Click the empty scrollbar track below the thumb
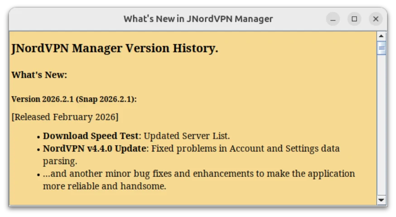 (x=382, y=125)
